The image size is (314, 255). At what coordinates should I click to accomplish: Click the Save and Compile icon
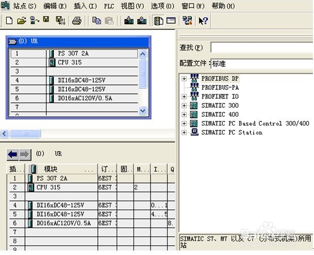(x=61, y=20)
